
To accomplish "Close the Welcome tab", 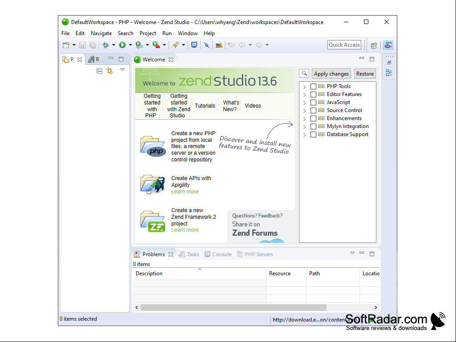I will [171, 60].
